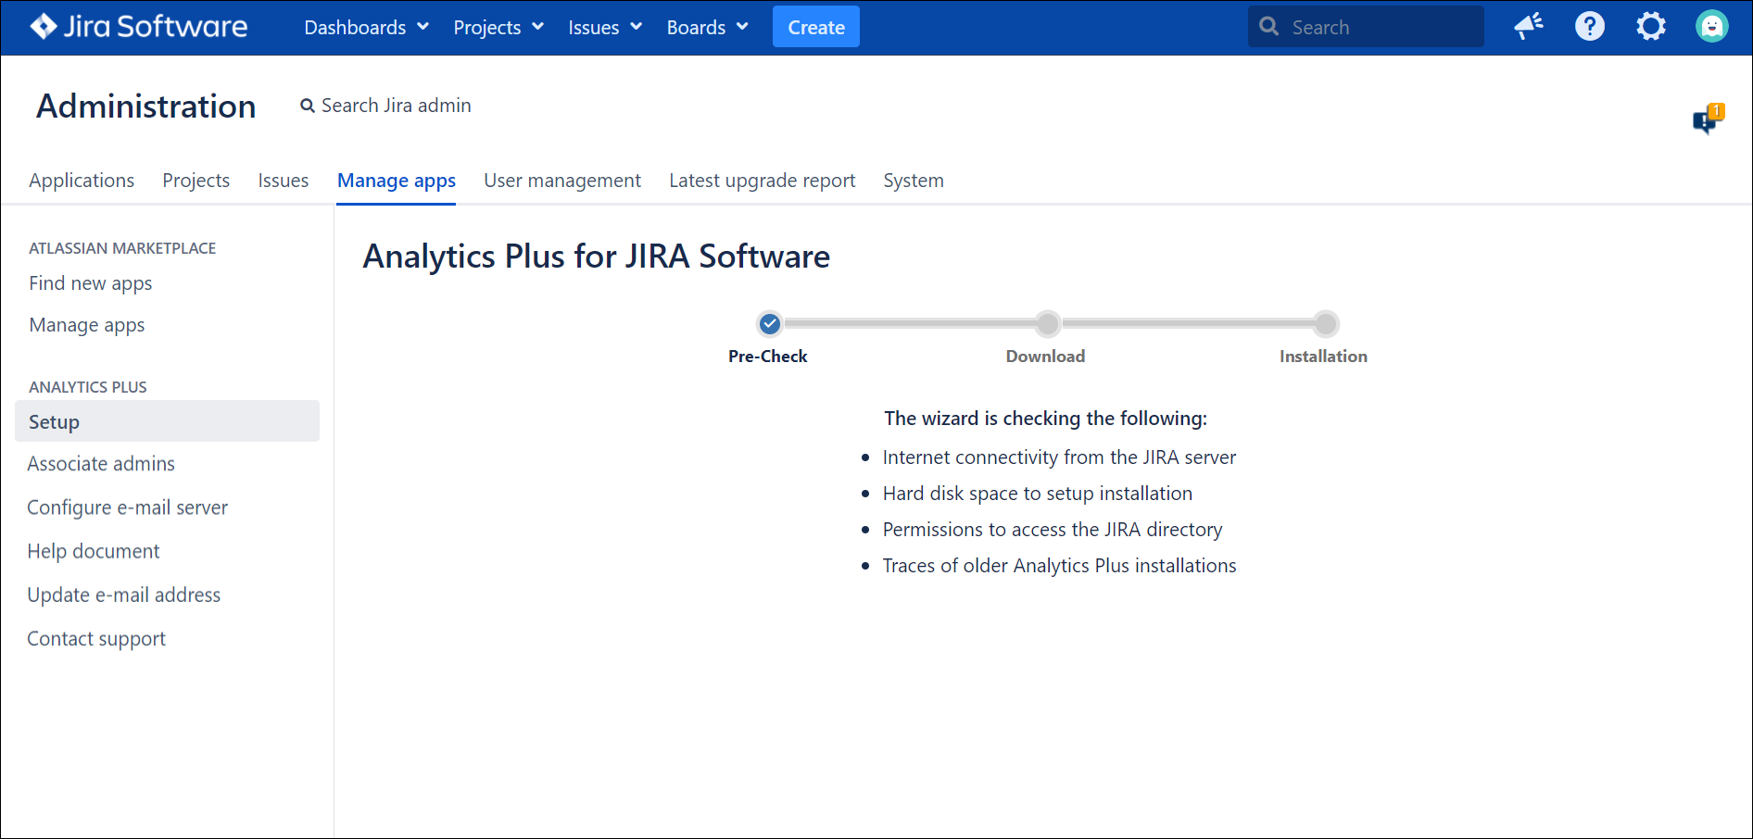Click the Search Jira admin magnifier icon
The image size is (1753, 839).
pyautogui.click(x=308, y=106)
